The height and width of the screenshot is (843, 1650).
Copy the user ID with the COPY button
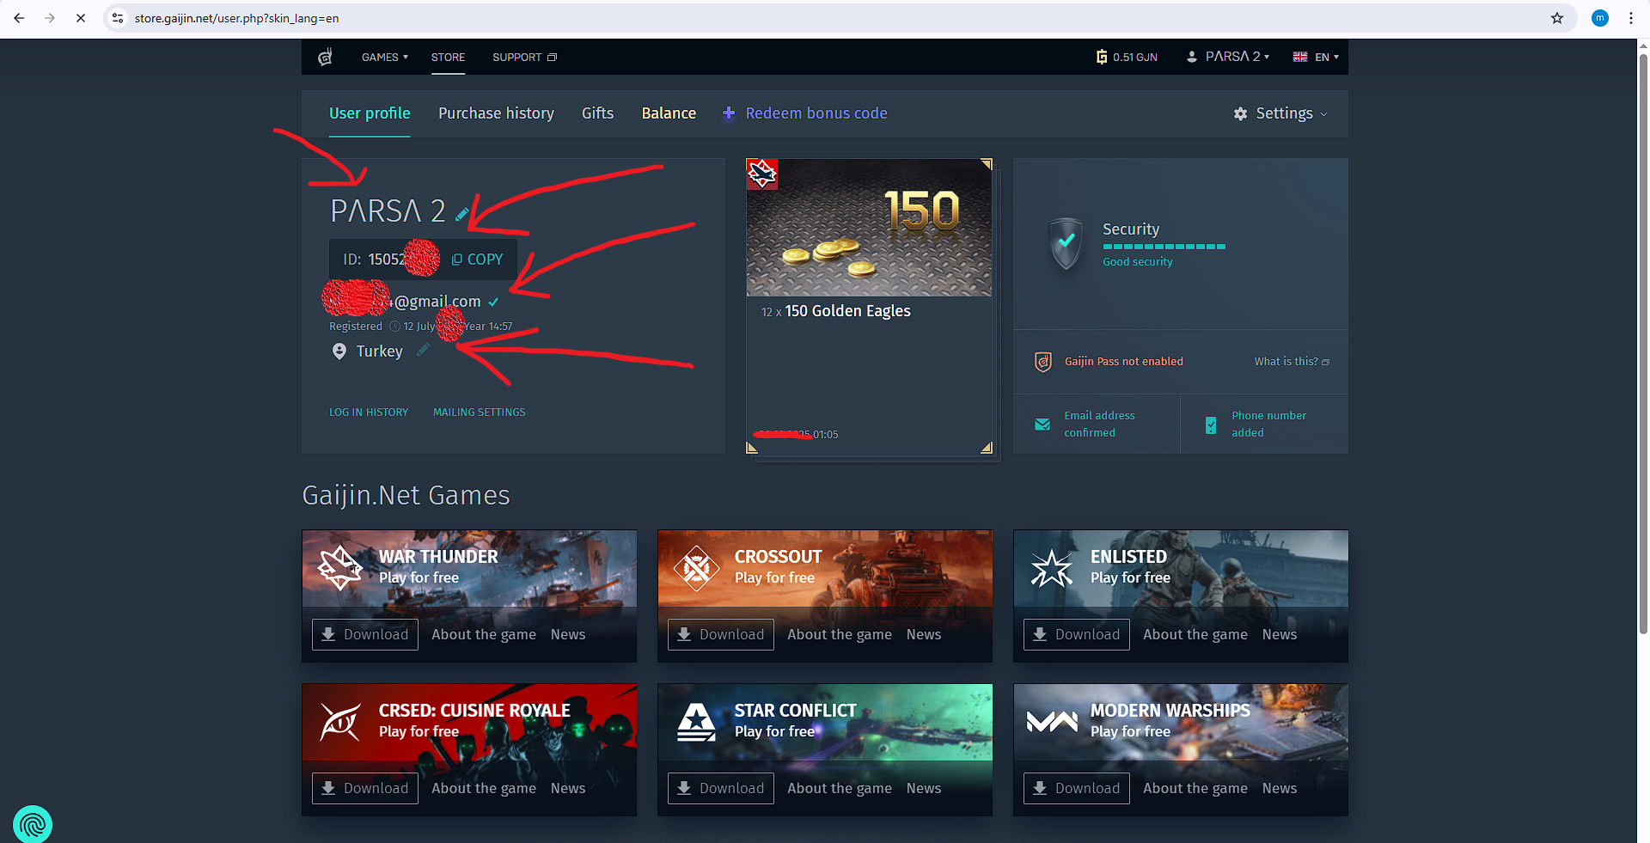(x=478, y=260)
